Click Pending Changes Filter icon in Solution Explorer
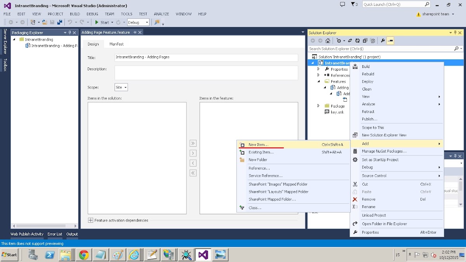The image size is (466, 262). (x=339, y=41)
